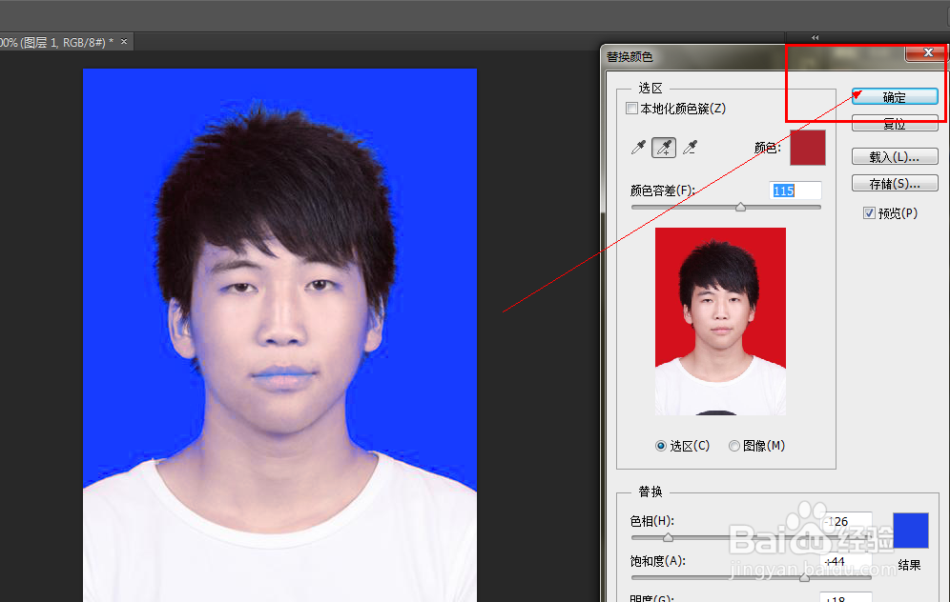Click the 载入(L)... button
Screen dimensions: 950x602
coord(895,157)
